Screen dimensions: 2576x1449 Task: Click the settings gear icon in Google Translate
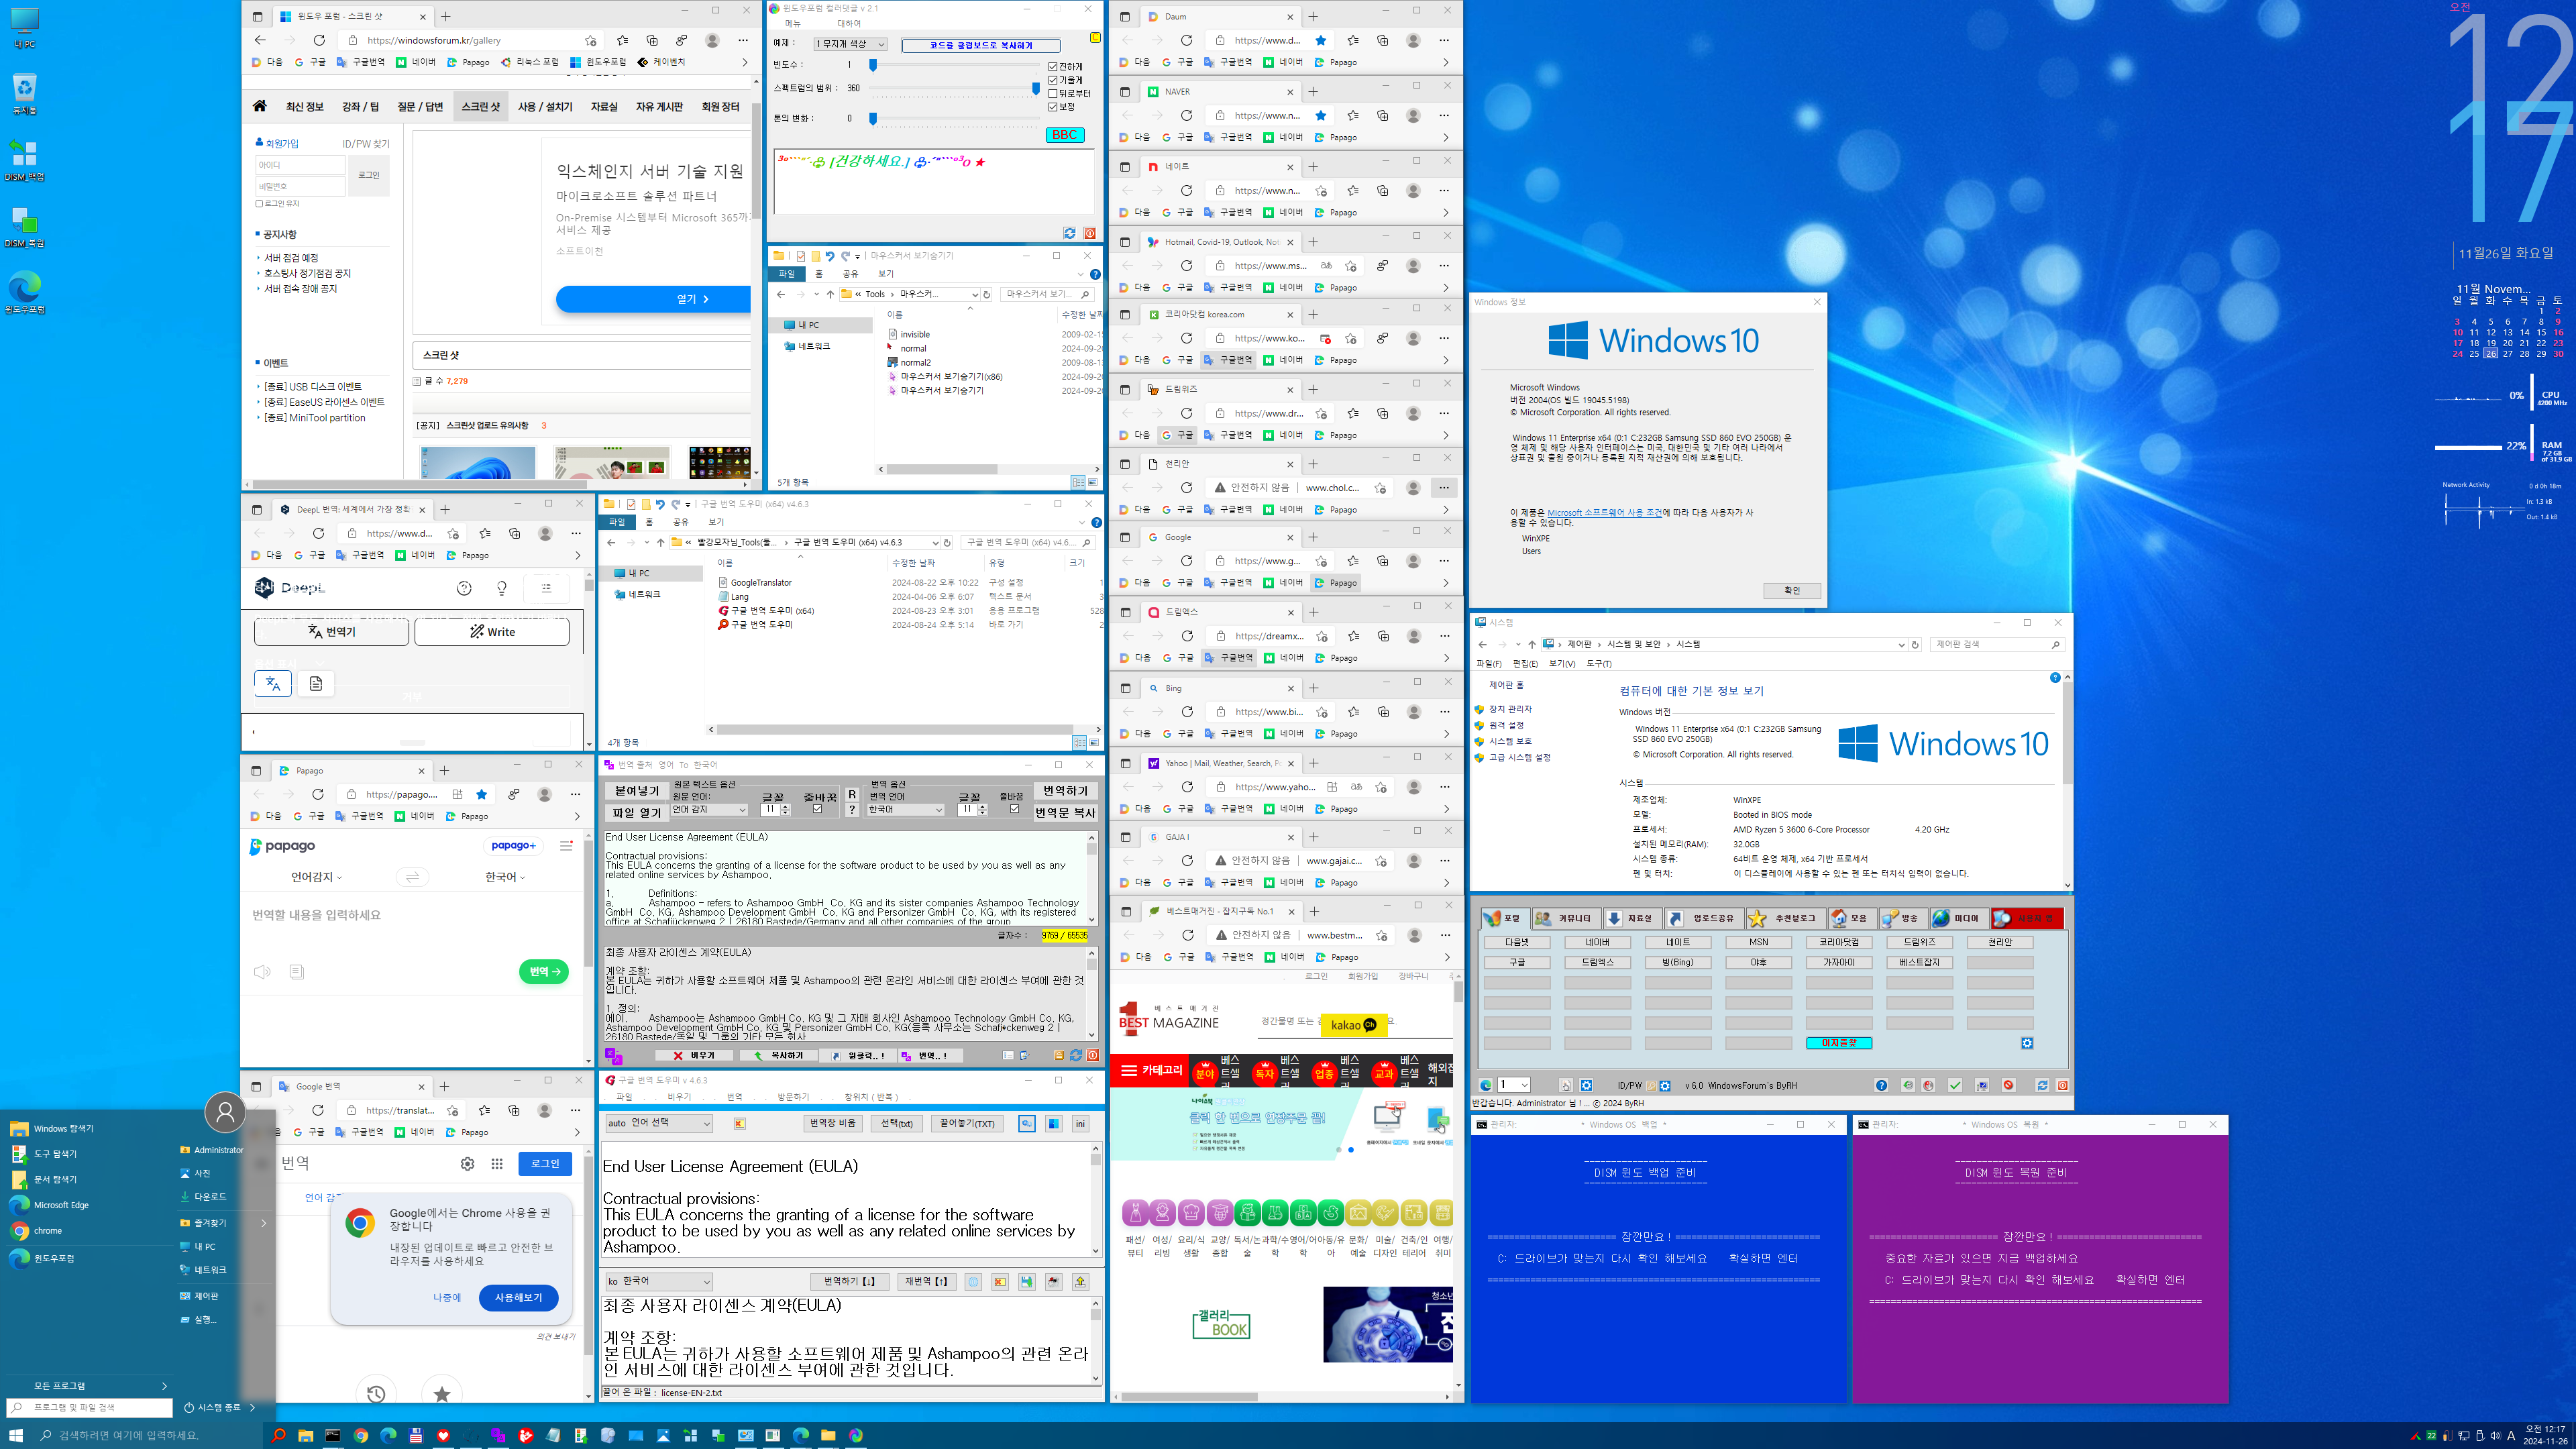(x=467, y=1164)
